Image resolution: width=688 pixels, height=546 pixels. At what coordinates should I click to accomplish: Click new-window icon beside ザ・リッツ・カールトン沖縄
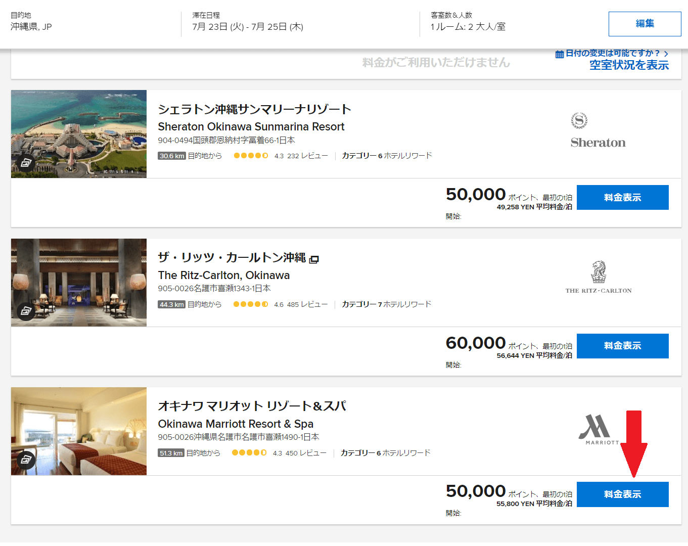tap(314, 259)
